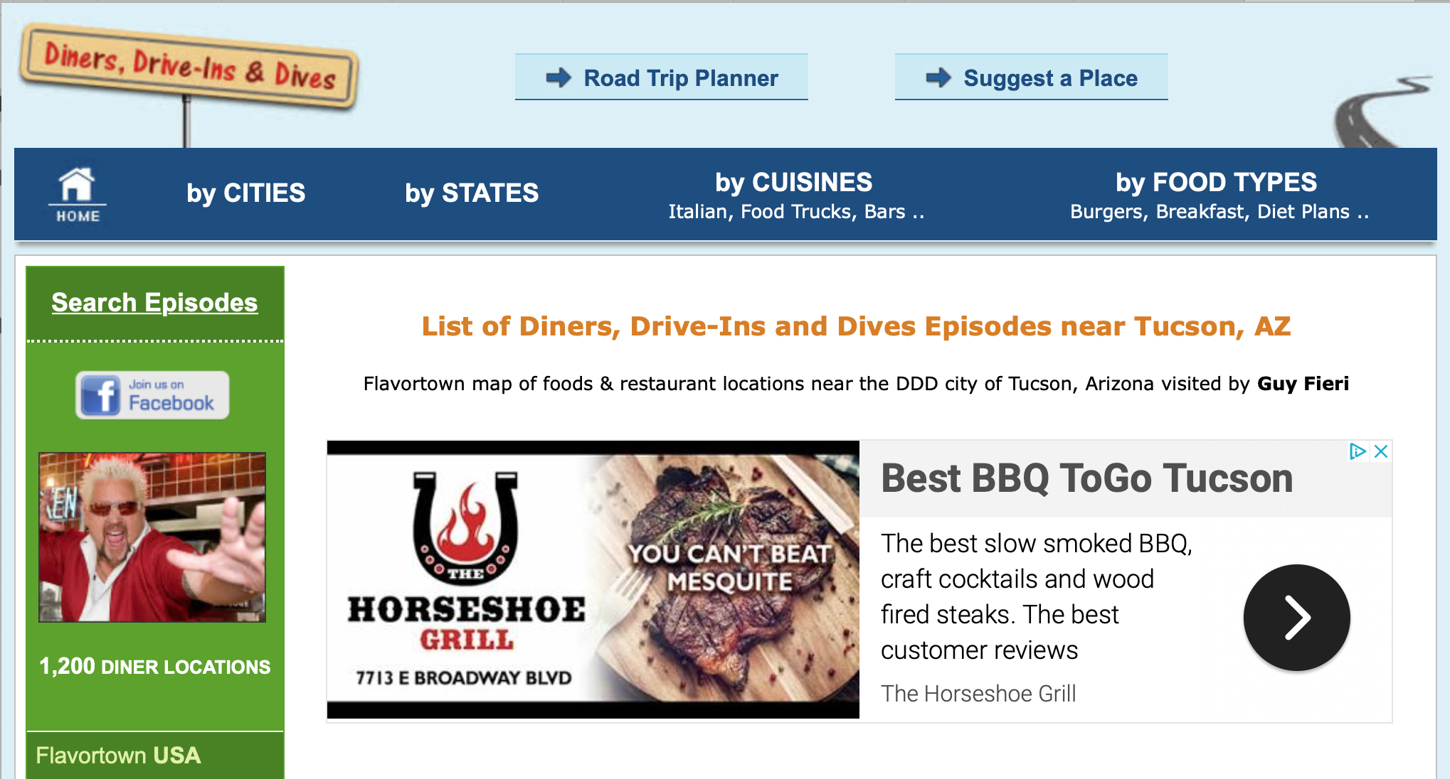This screenshot has height=779, width=1450.
Task: Click the Home house icon
Action: click(77, 194)
